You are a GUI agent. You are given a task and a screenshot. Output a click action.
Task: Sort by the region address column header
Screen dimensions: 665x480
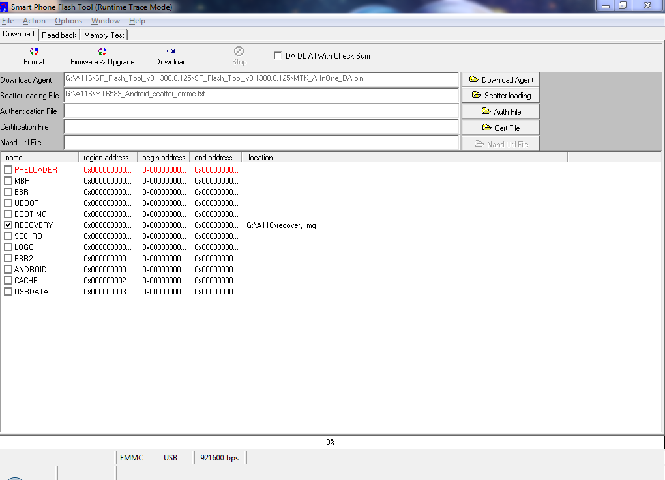pos(108,158)
